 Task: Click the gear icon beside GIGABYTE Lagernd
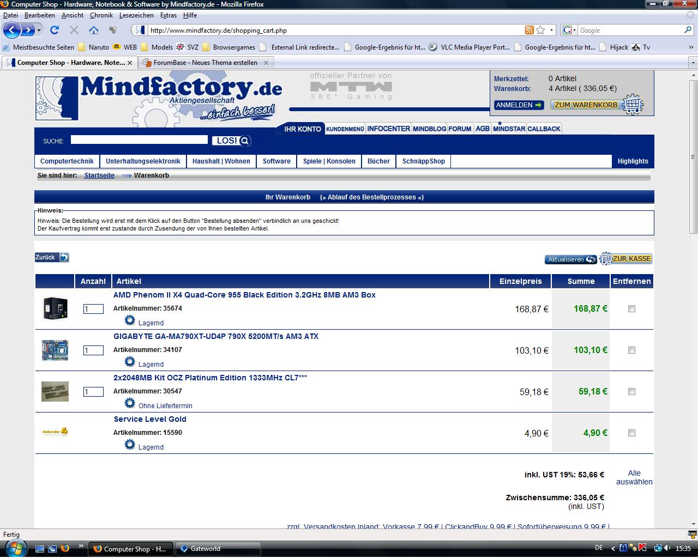pos(130,361)
